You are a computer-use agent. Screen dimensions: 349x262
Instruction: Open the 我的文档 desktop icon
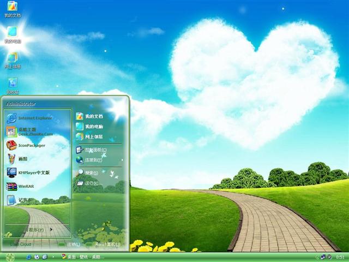tap(13, 9)
